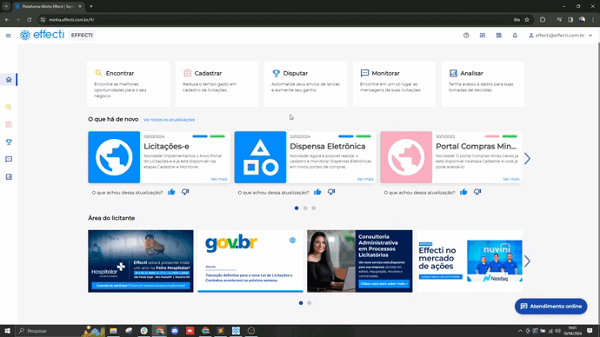Open the Analisar chart sidebar icon

point(9,177)
